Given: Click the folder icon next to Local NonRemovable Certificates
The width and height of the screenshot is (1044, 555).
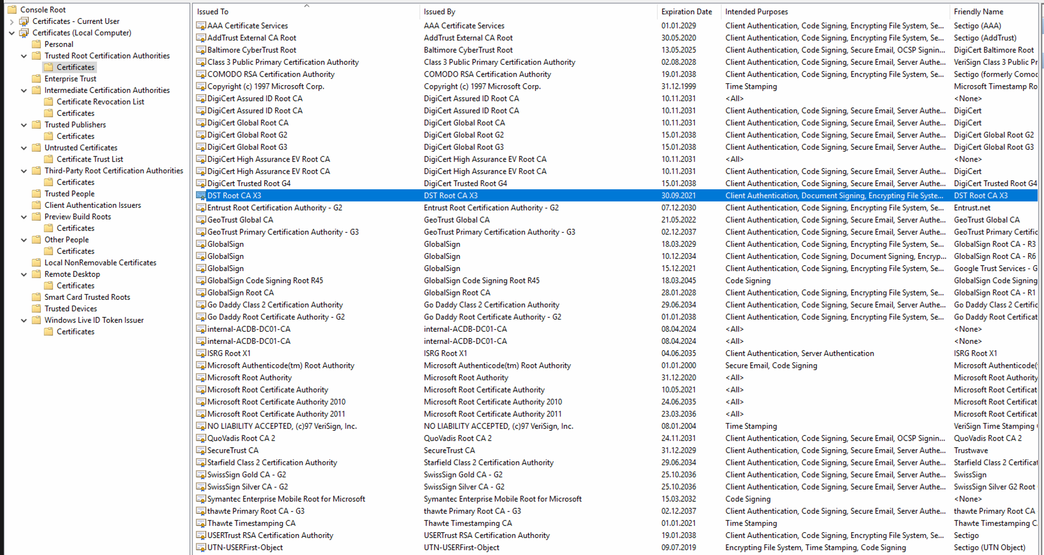Looking at the screenshot, I should point(37,263).
